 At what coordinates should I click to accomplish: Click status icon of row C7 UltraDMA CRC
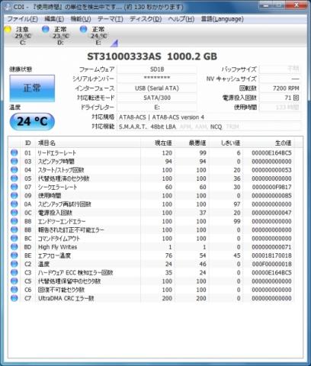click(14, 298)
